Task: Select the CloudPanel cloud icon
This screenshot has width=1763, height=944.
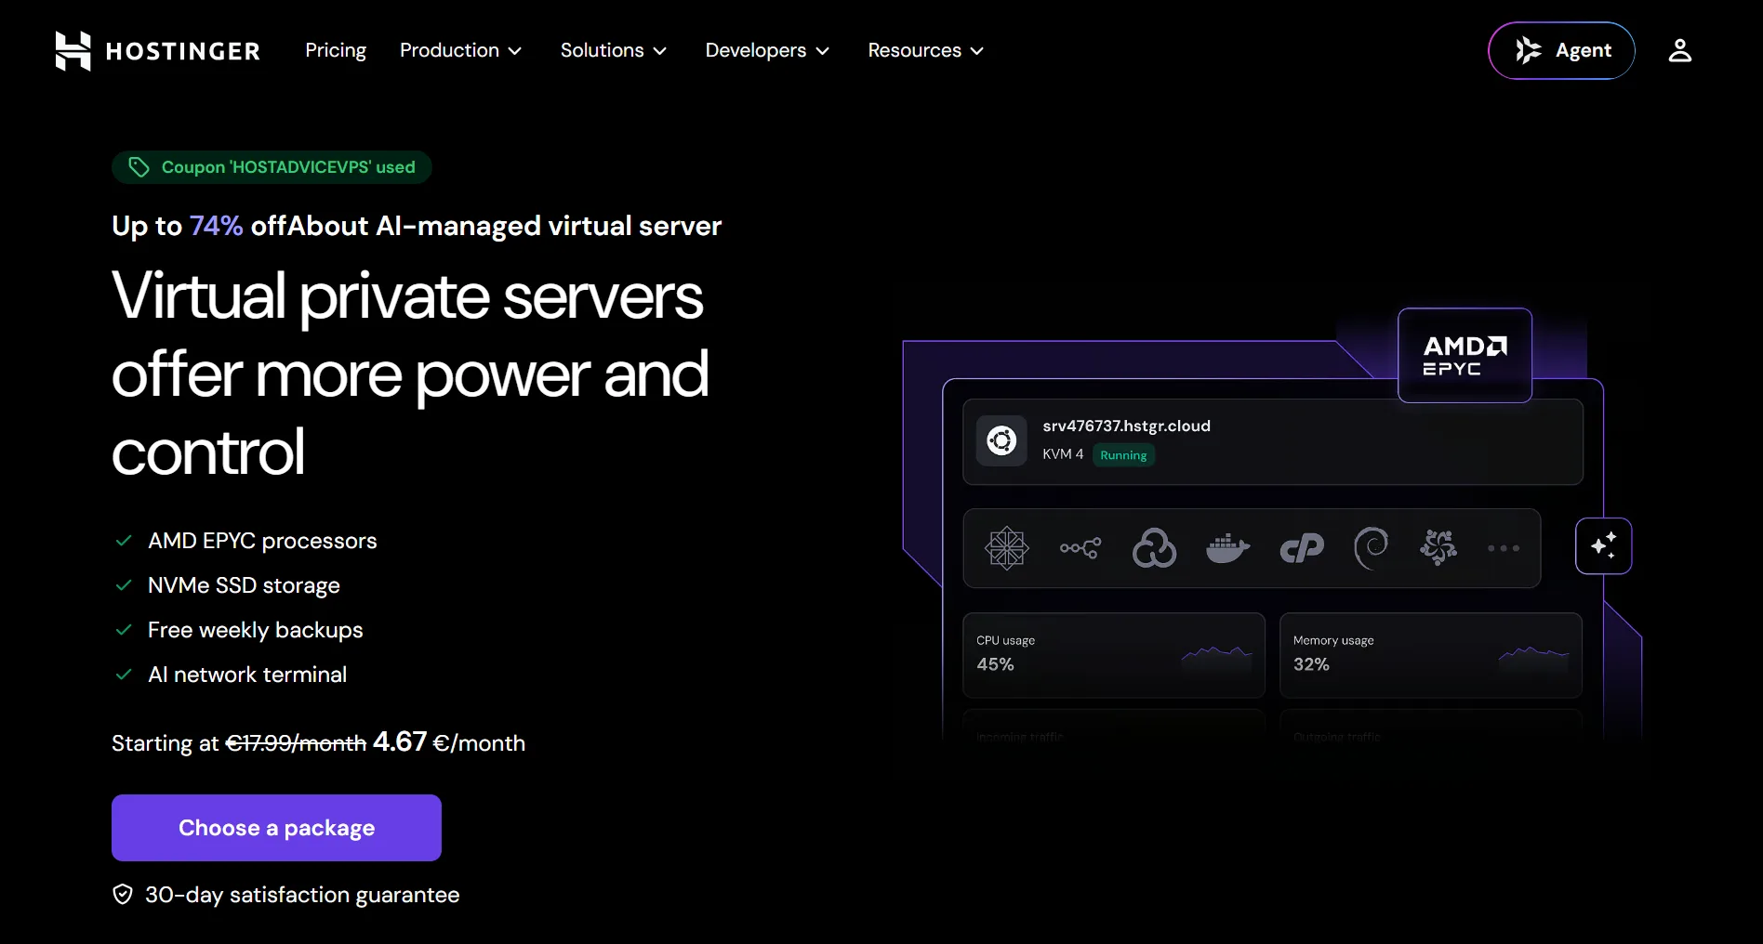Action: click(x=1154, y=548)
